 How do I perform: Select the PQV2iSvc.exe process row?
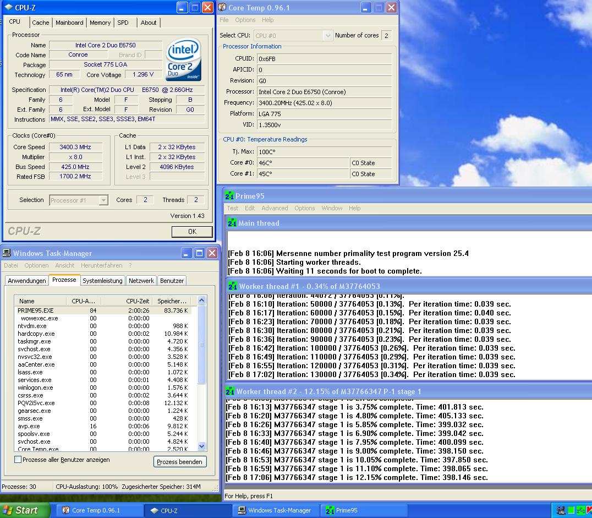click(103, 403)
